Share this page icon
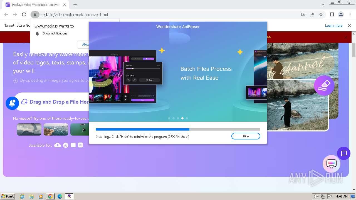Image resolution: width=356 pixels, height=200 pixels. pyautogui.click(x=312, y=14)
